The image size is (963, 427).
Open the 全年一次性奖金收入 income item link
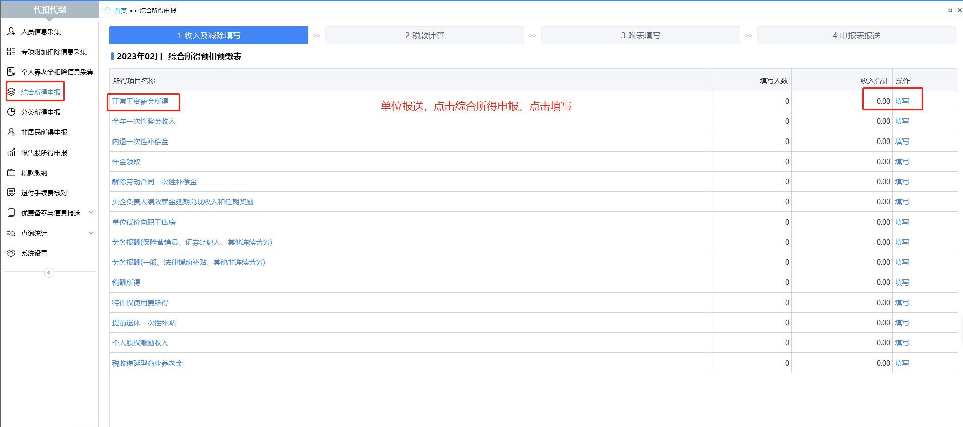click(144, 121)
